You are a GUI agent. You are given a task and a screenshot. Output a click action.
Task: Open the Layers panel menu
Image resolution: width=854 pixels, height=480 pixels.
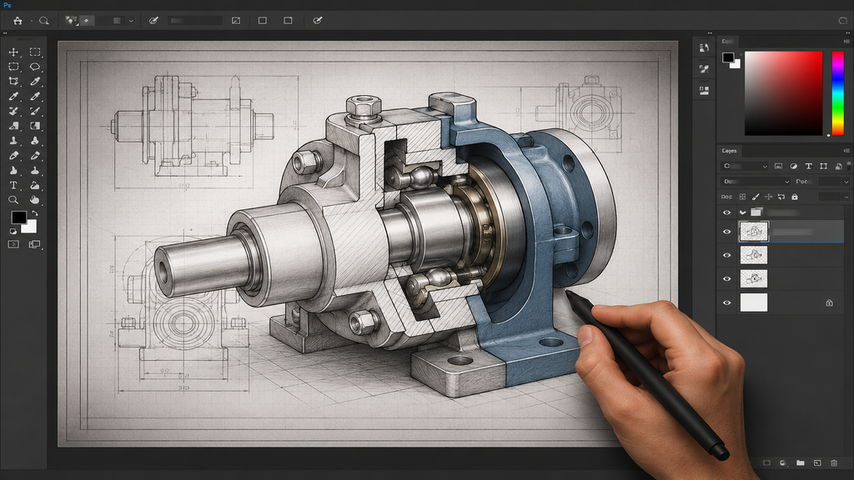(x=846, y=151)
